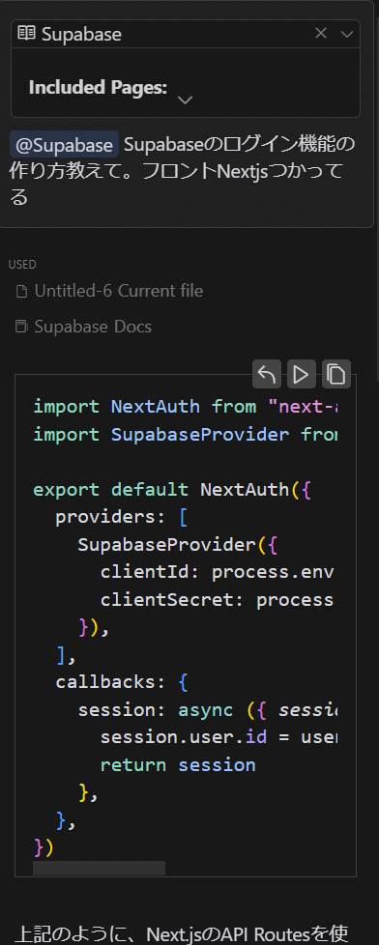Click the 'export default NextAuth' code line
Screen dimensions: 379x945
(172, 489)
